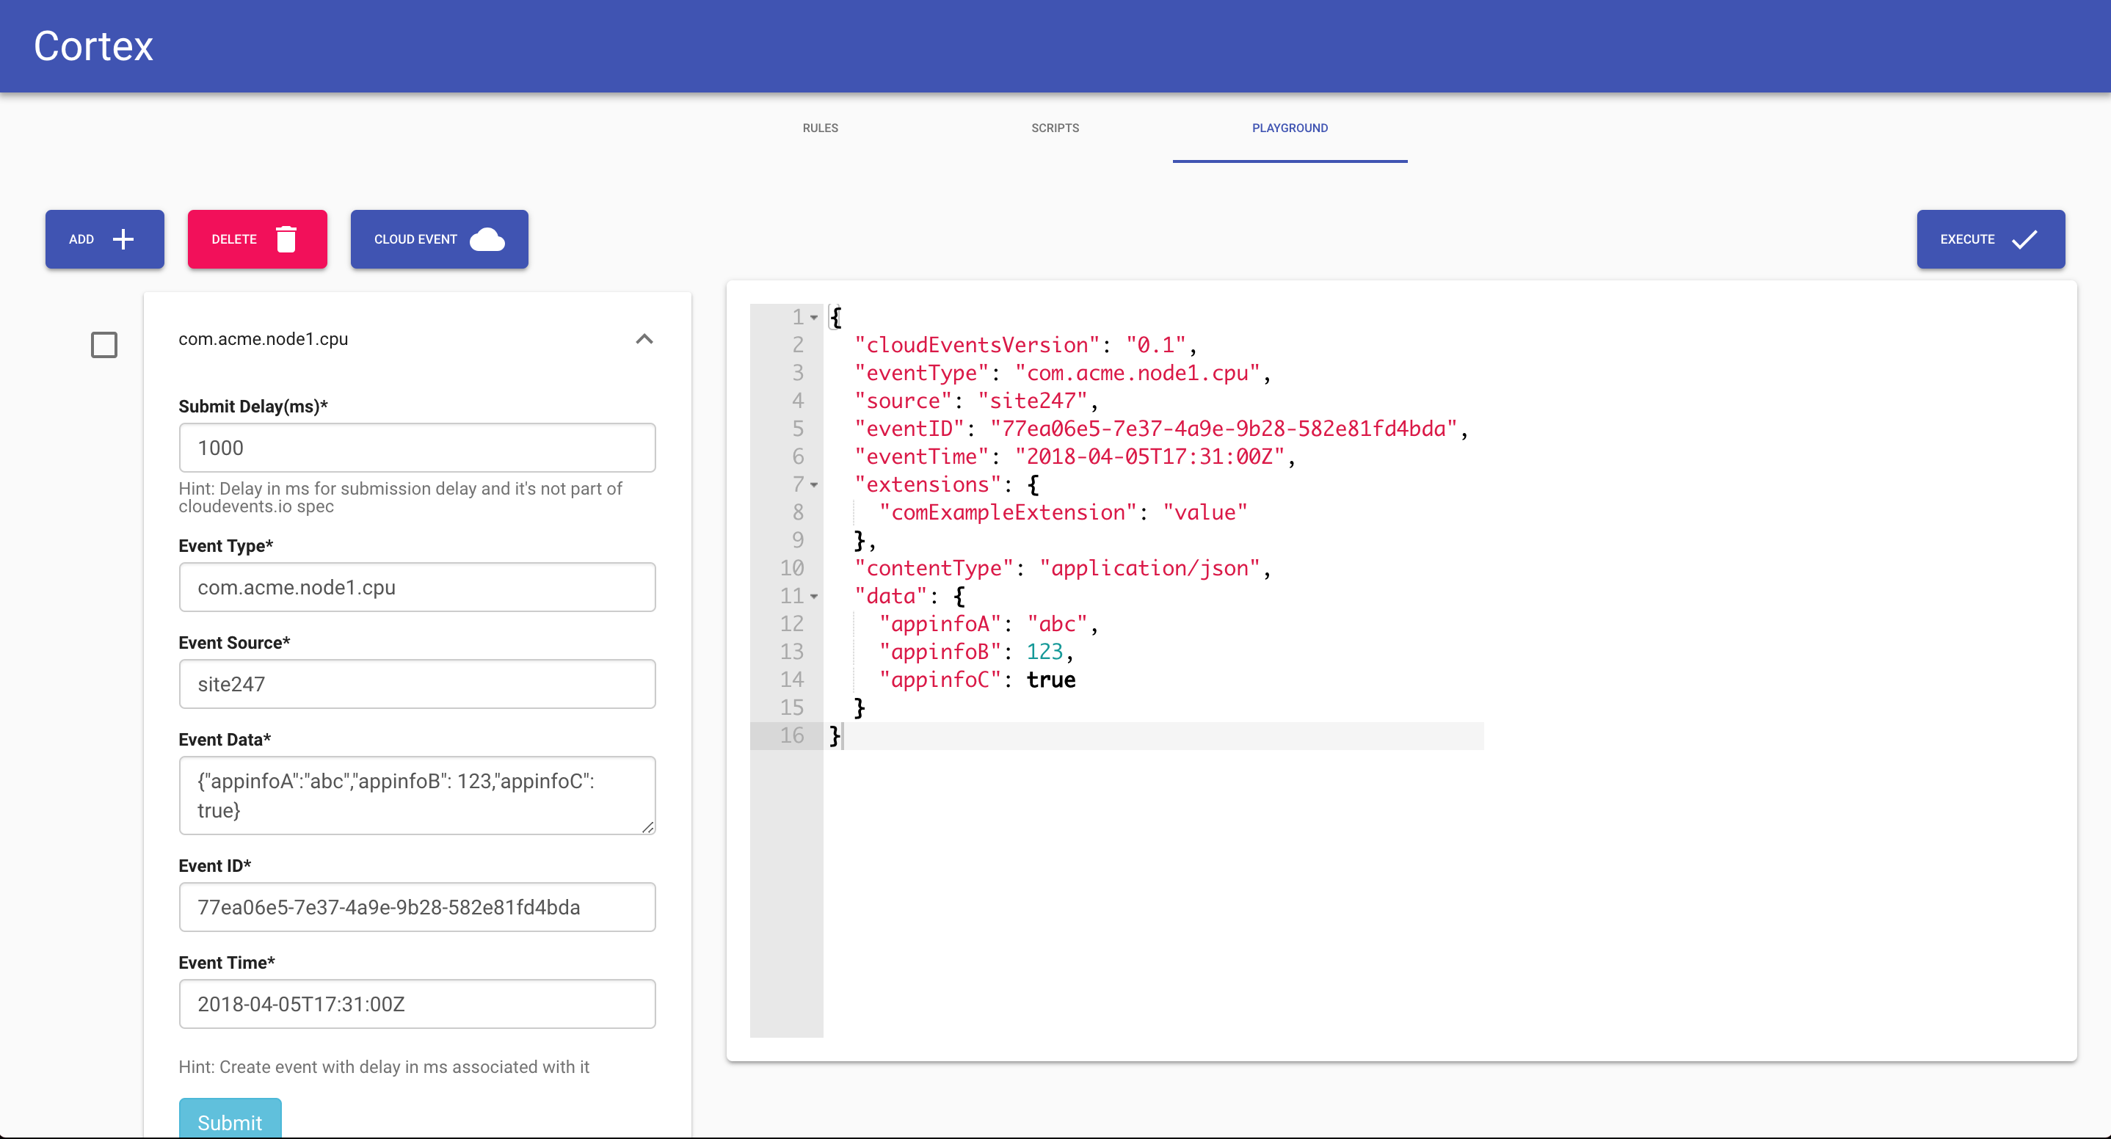This screenshot has width=2111, height=1139.
Task: Fold the extensions block at line 7
Action: (x=814, y=485)
